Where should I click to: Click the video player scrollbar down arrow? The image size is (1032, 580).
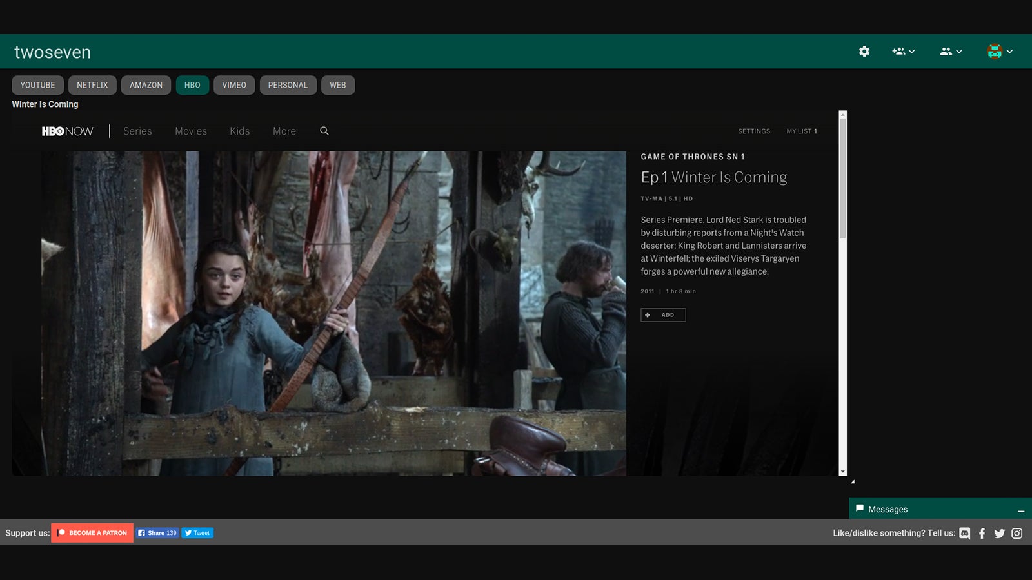pos(842,472)
